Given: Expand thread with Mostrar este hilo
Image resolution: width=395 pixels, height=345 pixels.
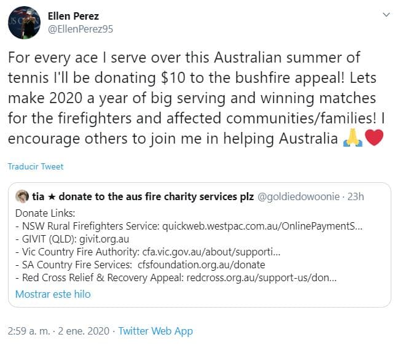Looking at the screenshot, I should [53, 294].
